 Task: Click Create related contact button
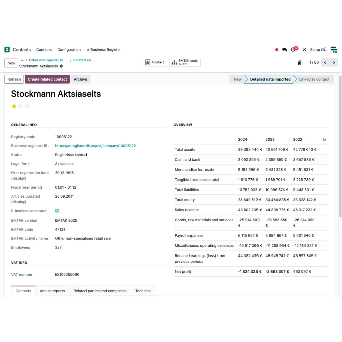point(47,79)
